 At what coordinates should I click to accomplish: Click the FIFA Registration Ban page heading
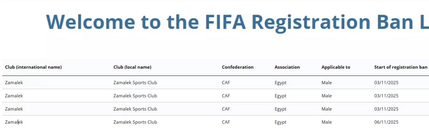[x=237, y=22]
